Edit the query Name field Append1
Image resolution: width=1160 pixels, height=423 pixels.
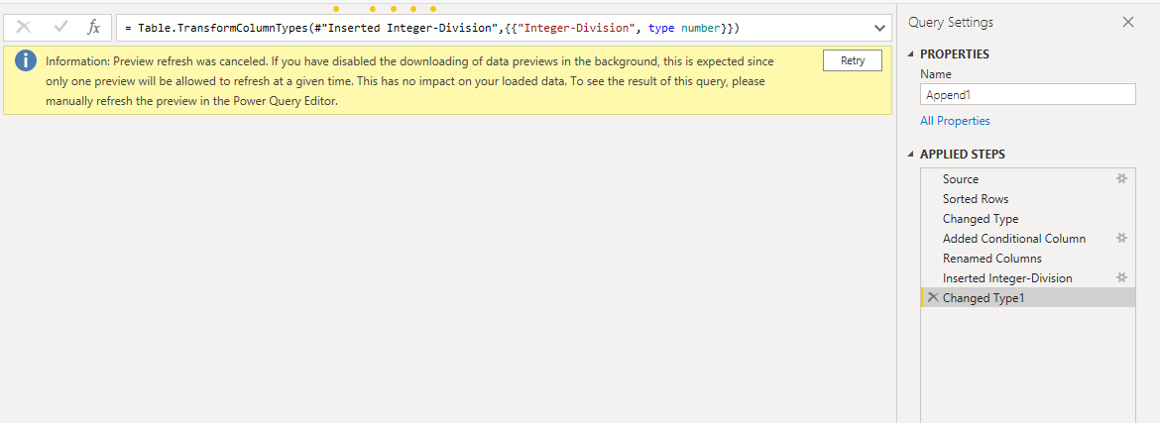[x=1027, y=94]
